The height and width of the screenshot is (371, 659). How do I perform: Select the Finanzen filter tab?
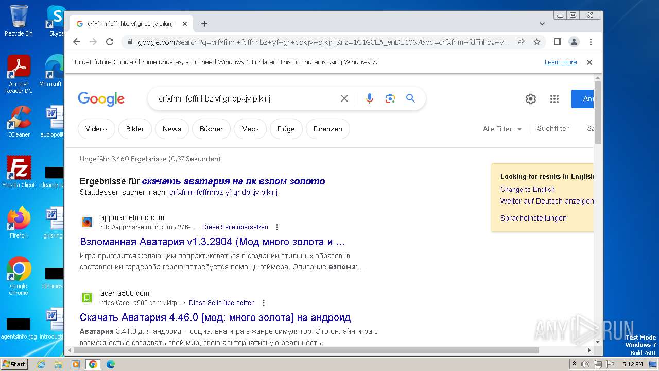328,129
